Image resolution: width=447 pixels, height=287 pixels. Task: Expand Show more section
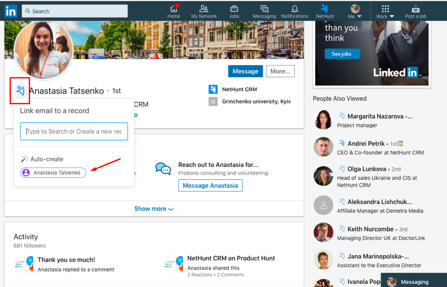pos(154,209)
